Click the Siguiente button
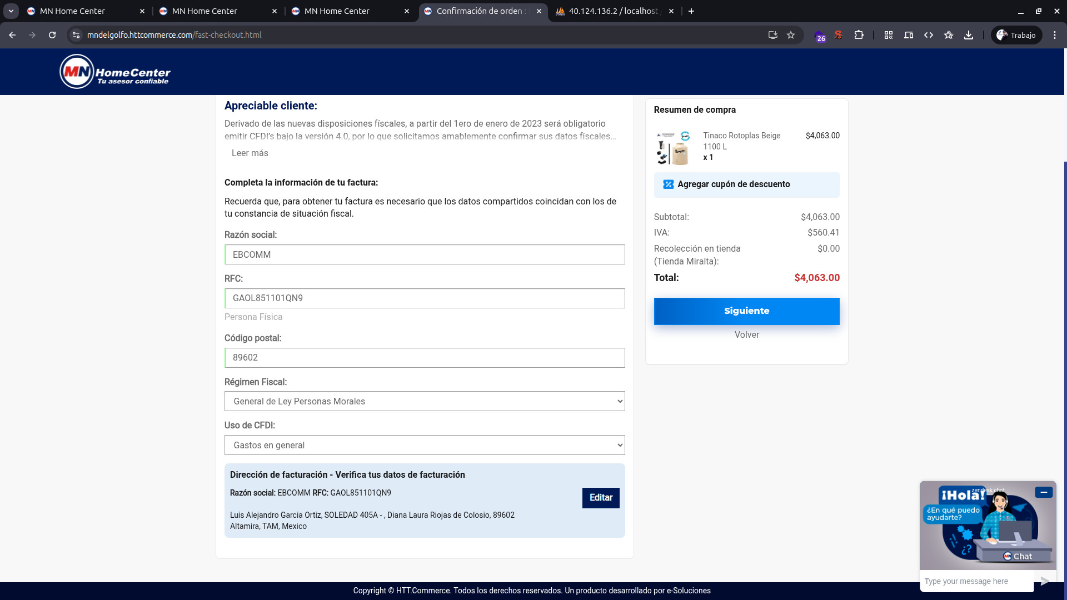The width and height of the screenshot is (1067, 600). 746,311
